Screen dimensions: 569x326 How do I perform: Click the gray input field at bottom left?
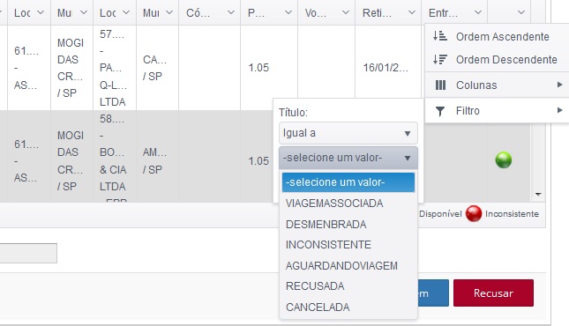point(28,253)
